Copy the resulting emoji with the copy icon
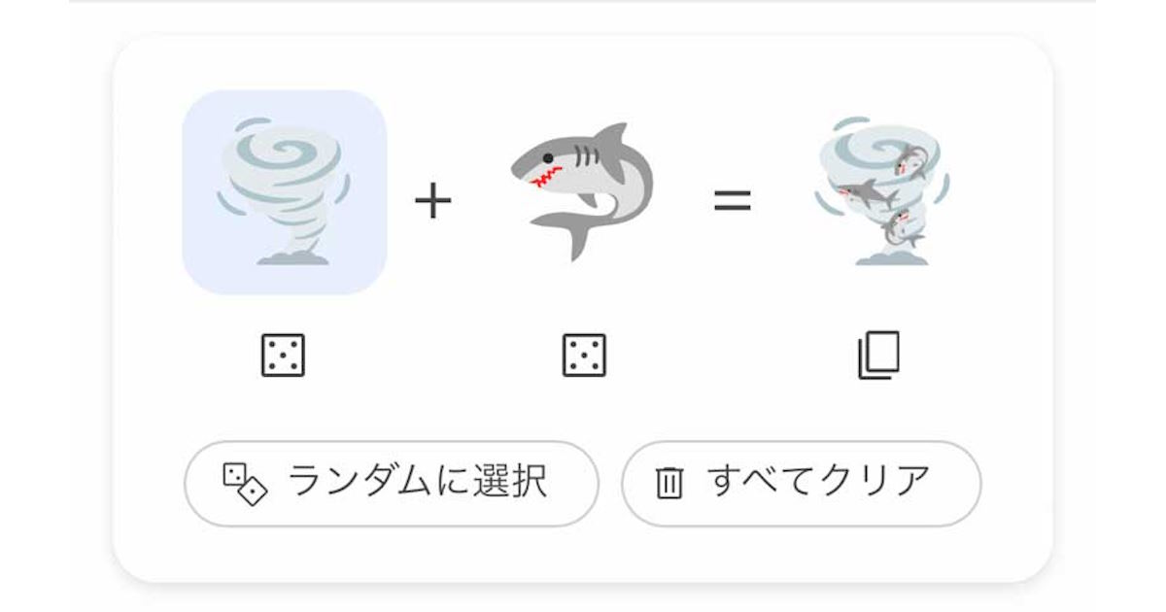 (x=879, y=356)
